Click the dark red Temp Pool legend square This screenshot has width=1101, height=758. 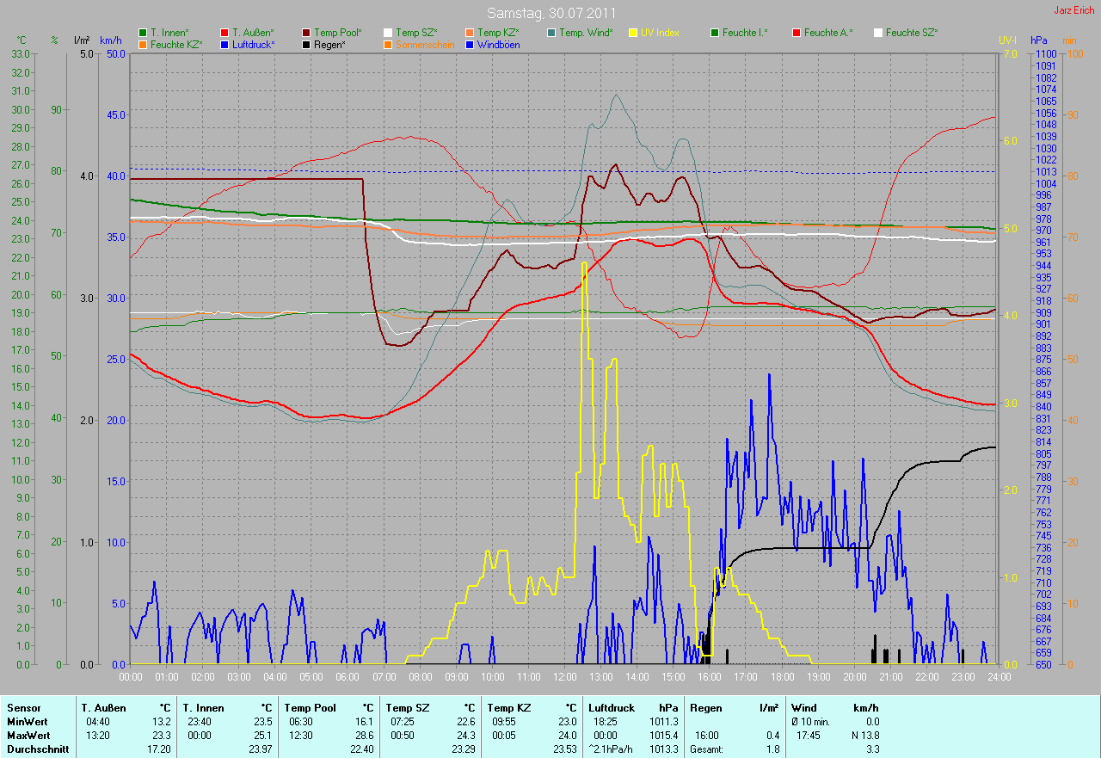[306, 33]
